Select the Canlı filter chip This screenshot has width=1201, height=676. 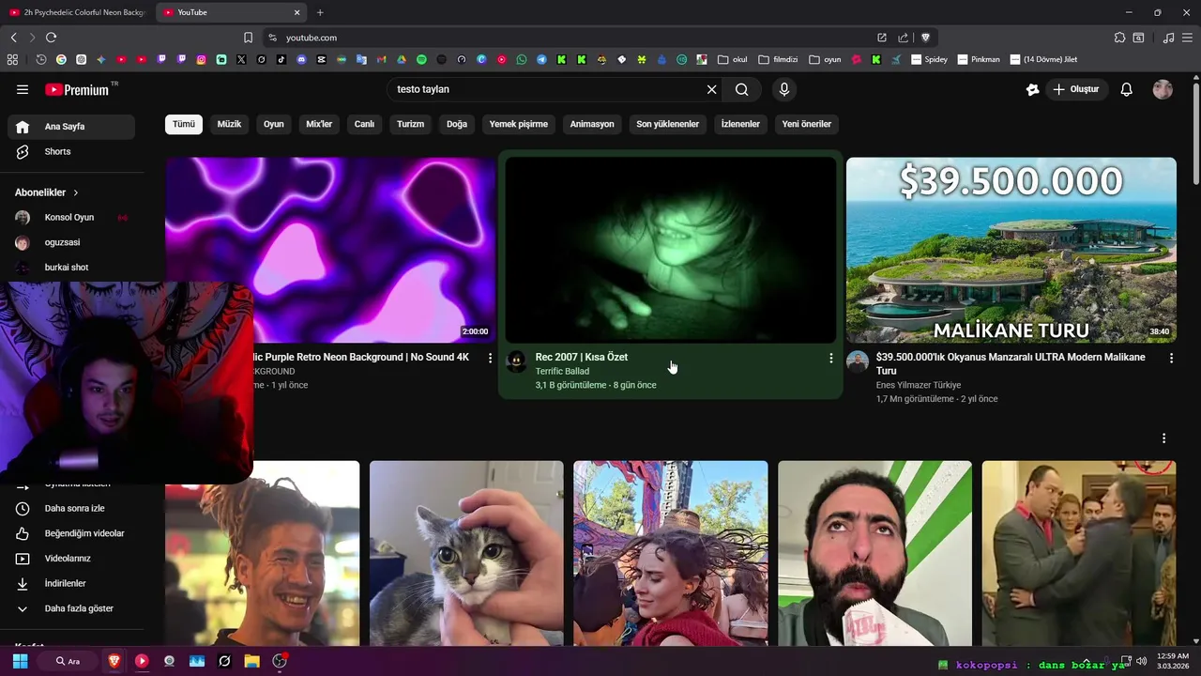[x=364, y=124]
